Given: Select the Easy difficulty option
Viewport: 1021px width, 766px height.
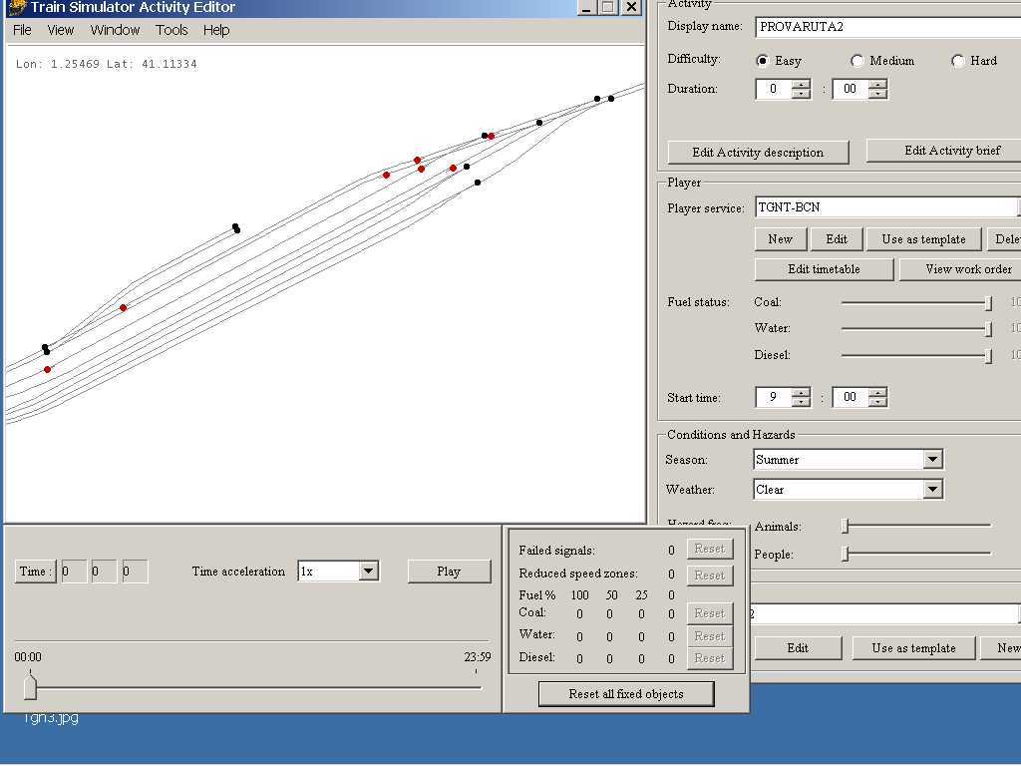Looking at the screenshot, I should 763,61.
